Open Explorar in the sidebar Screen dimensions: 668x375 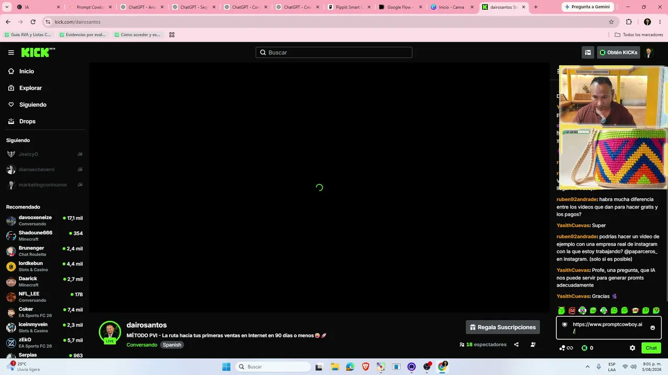(x=30, y=88)
